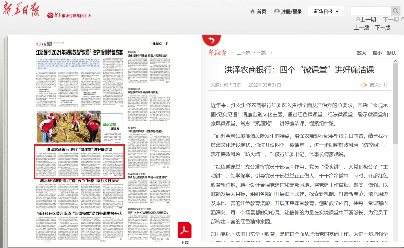This screenshot has height=248, width=404.
Task: Open 江阴银行2021年规模效益"双增" headline on page
Action: (79, 52)
